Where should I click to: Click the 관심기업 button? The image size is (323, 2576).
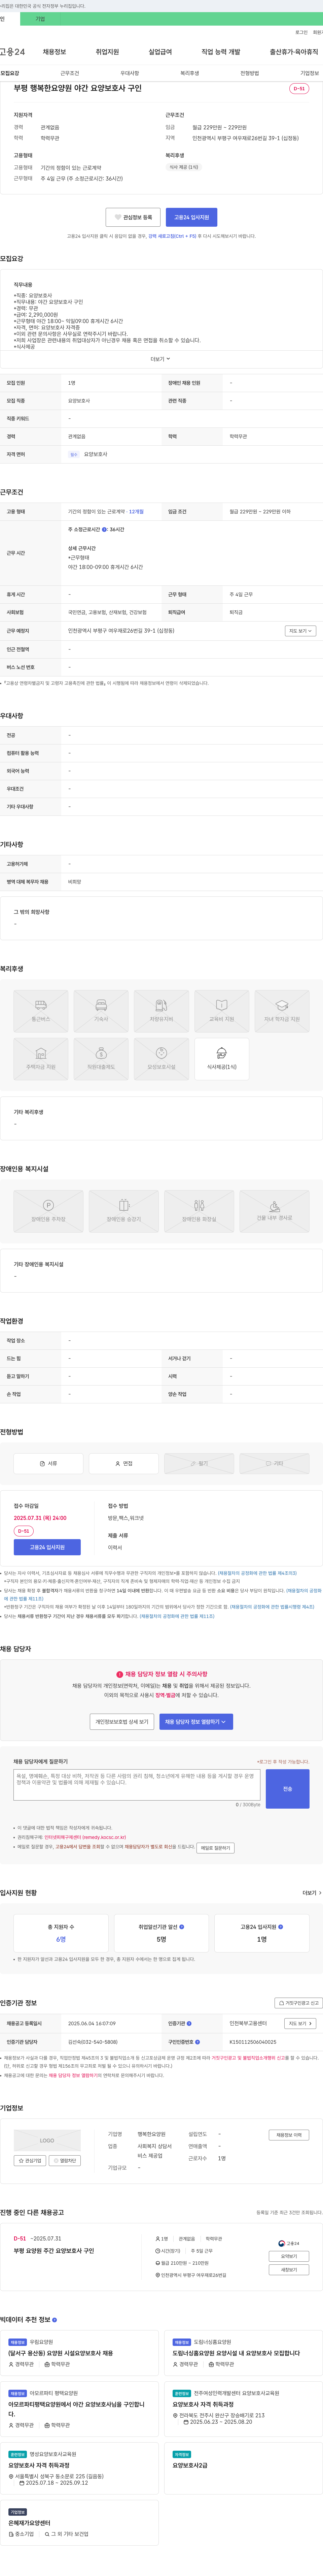pos(30,2161)
